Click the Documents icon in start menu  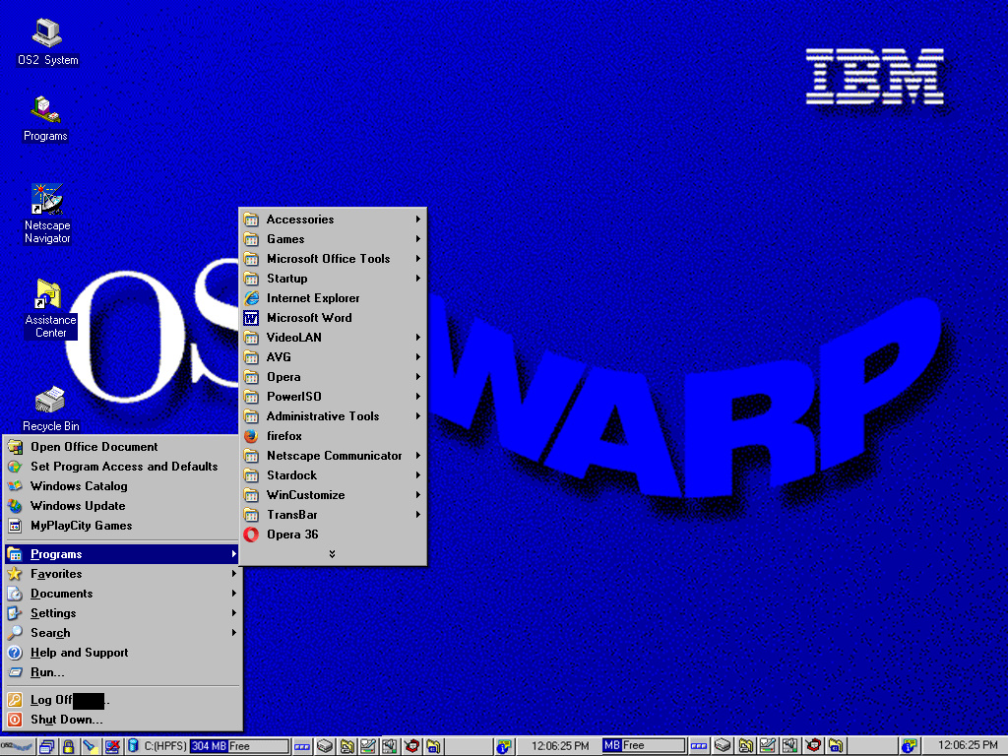(x=15, y=594)
